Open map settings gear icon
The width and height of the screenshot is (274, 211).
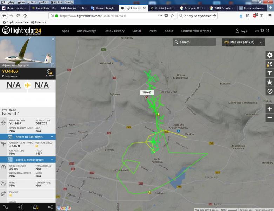(269, 55)
